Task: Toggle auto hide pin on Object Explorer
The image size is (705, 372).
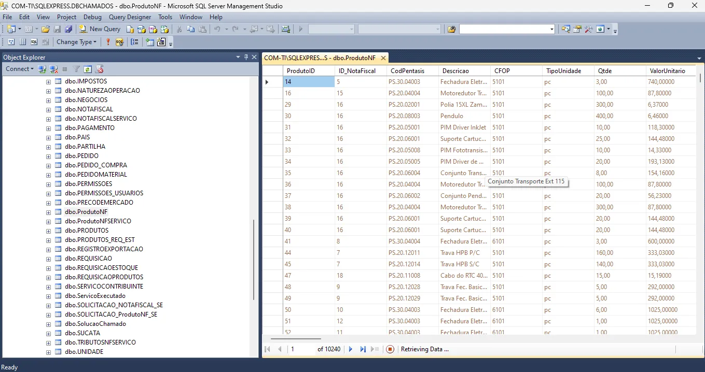Action: click(x=246, y=57)
